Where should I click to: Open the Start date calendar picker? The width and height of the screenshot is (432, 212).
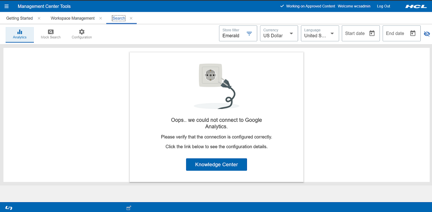[372, 33]
